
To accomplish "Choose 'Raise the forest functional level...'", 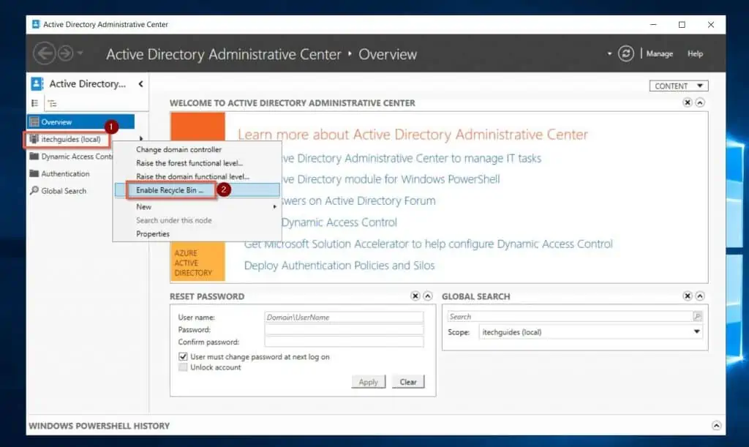I will tap(189, 163).
